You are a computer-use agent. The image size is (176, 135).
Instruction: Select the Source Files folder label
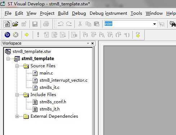click(x=43, y=66)
